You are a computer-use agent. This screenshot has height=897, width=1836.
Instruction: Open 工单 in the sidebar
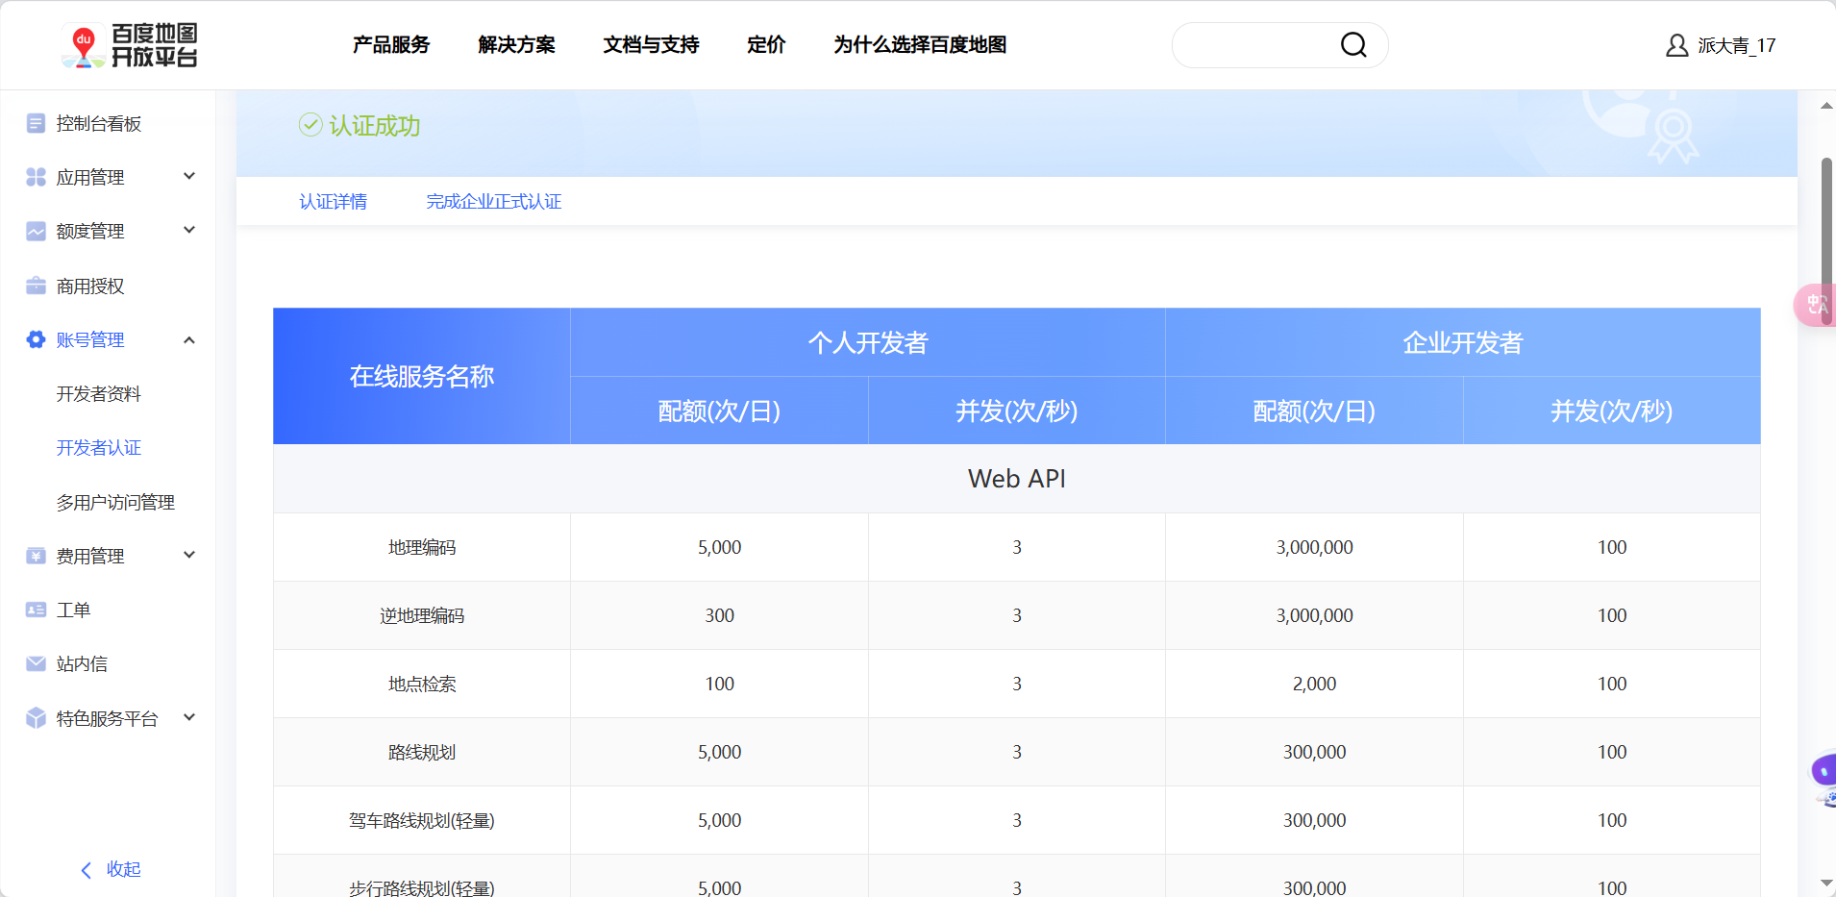point(73,610)
